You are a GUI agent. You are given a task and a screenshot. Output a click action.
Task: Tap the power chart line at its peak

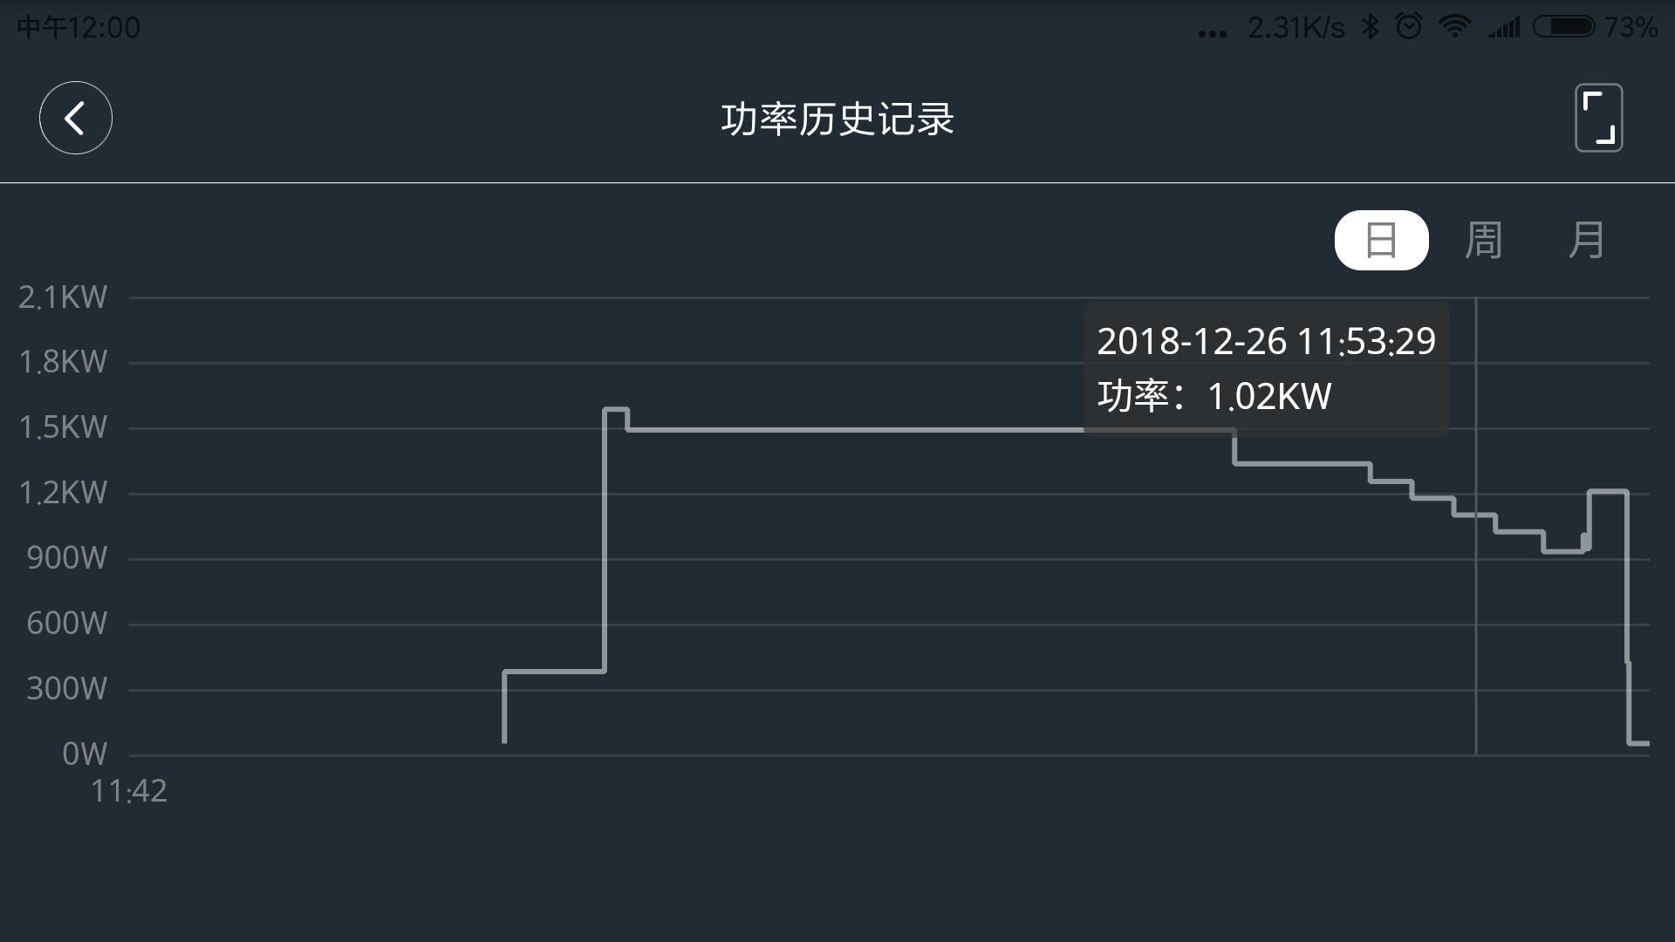618,410
